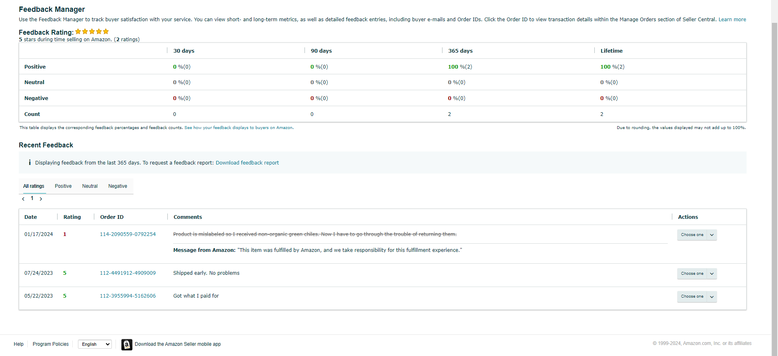Click the Positive row label in ratings table
Screen dimensions: 778x356
click(35, 67)
